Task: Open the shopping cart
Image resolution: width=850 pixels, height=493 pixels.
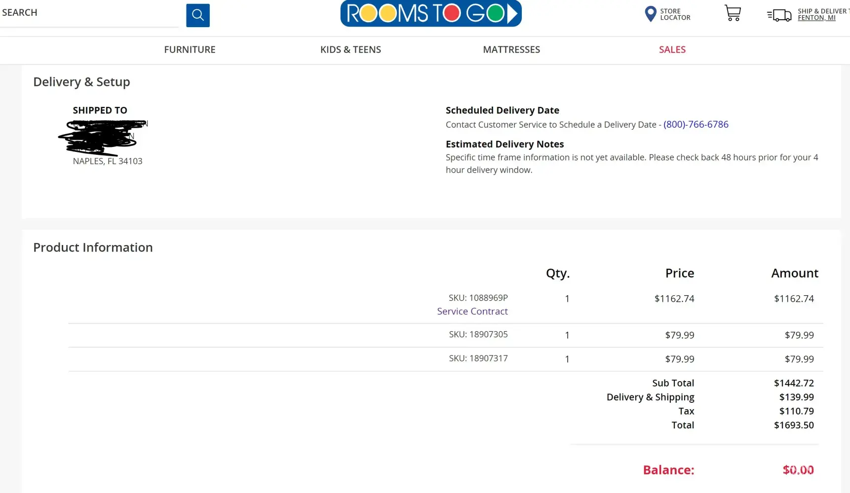Action: [x=733, y=13]
